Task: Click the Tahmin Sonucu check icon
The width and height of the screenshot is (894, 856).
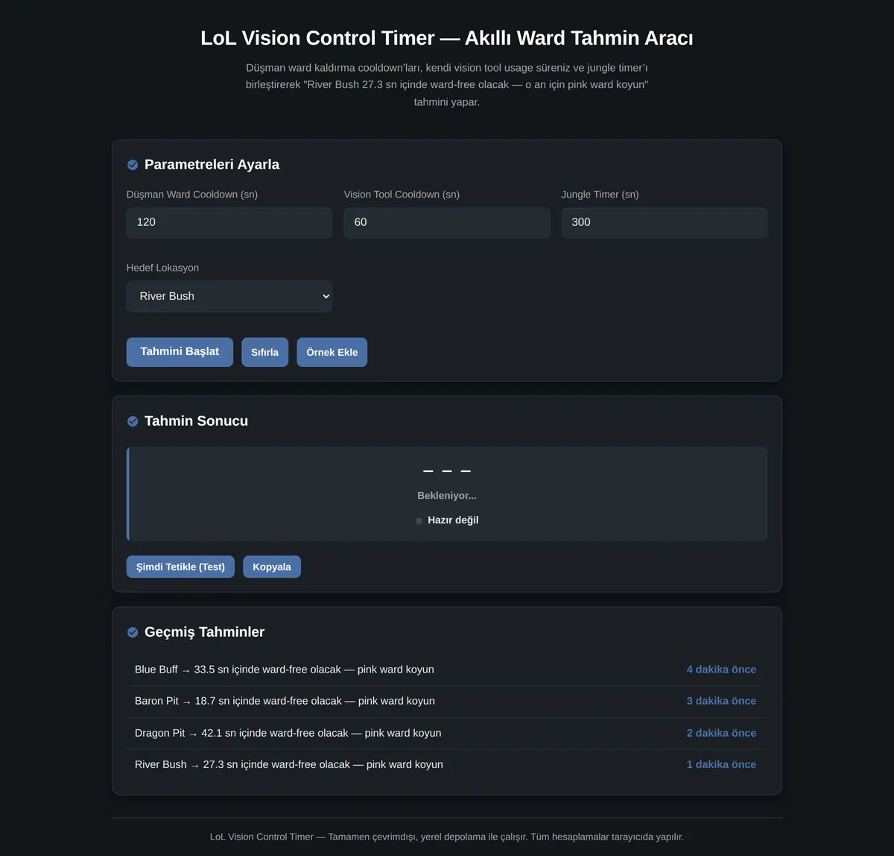Action: tap(133, 421)
